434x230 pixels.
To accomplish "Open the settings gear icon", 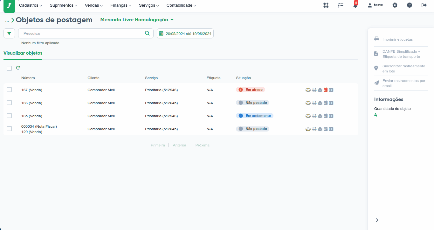I will [x=395, y=5].
